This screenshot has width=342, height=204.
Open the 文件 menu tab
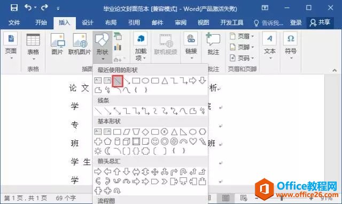(x=14, y=22)
